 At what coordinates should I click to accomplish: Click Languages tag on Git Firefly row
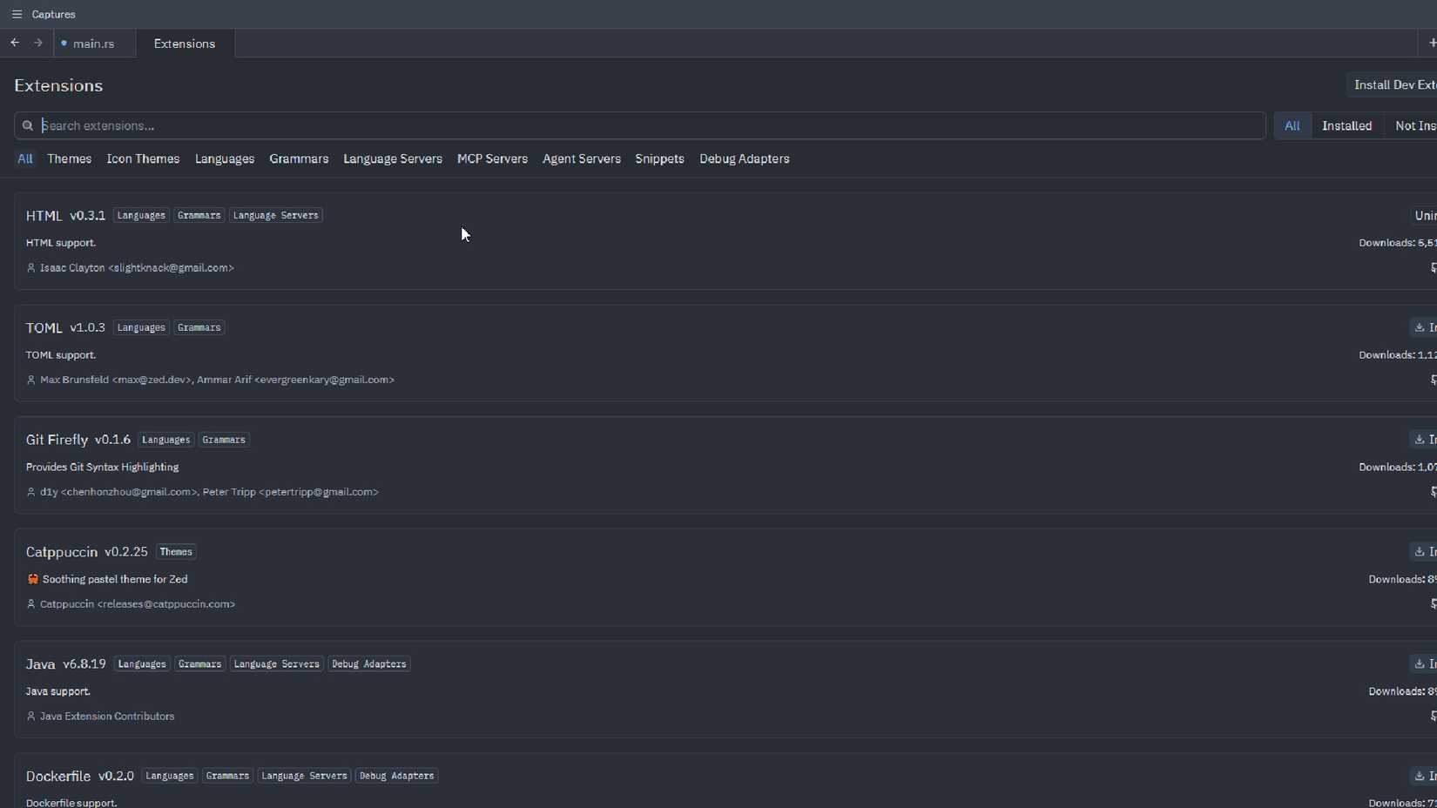coord(165,440)
